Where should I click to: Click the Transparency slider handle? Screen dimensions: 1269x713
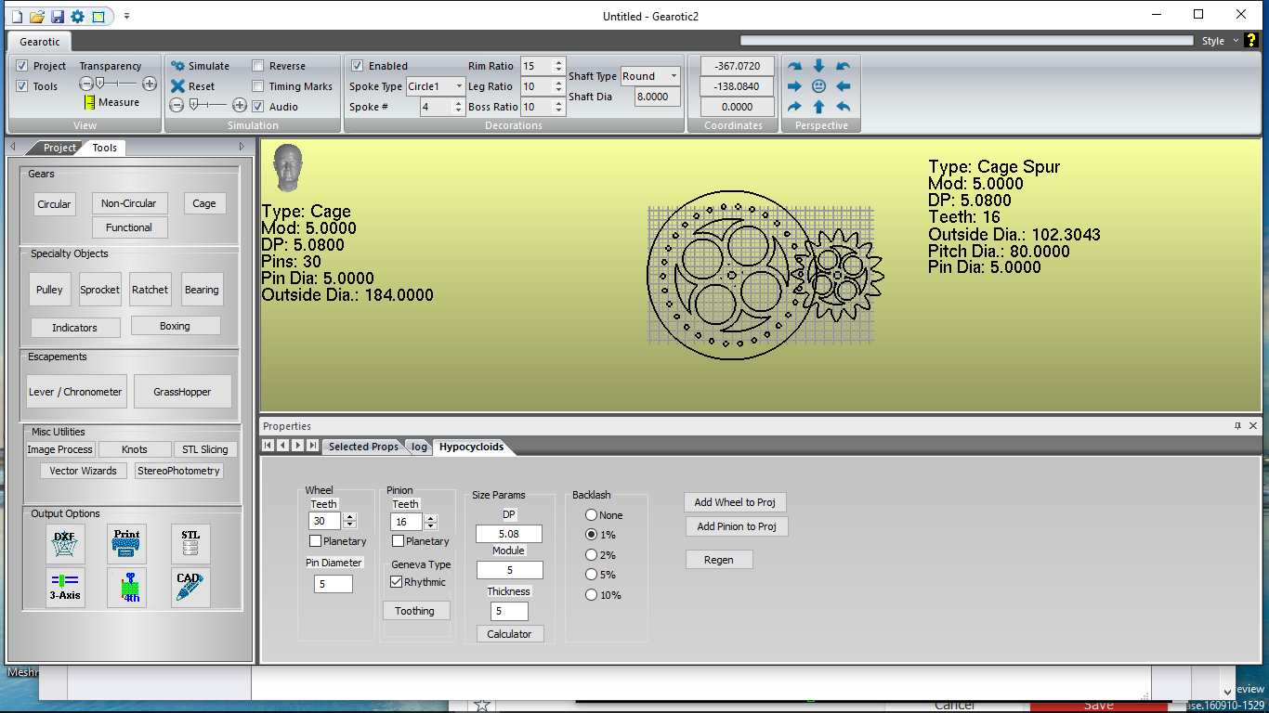click(x=100, y=84)
